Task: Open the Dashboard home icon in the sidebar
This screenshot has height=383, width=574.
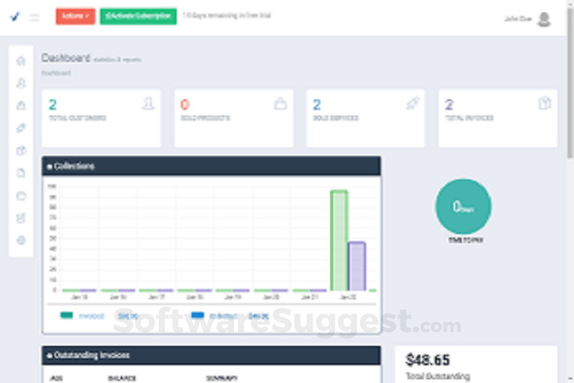Action: pos(21,61)
